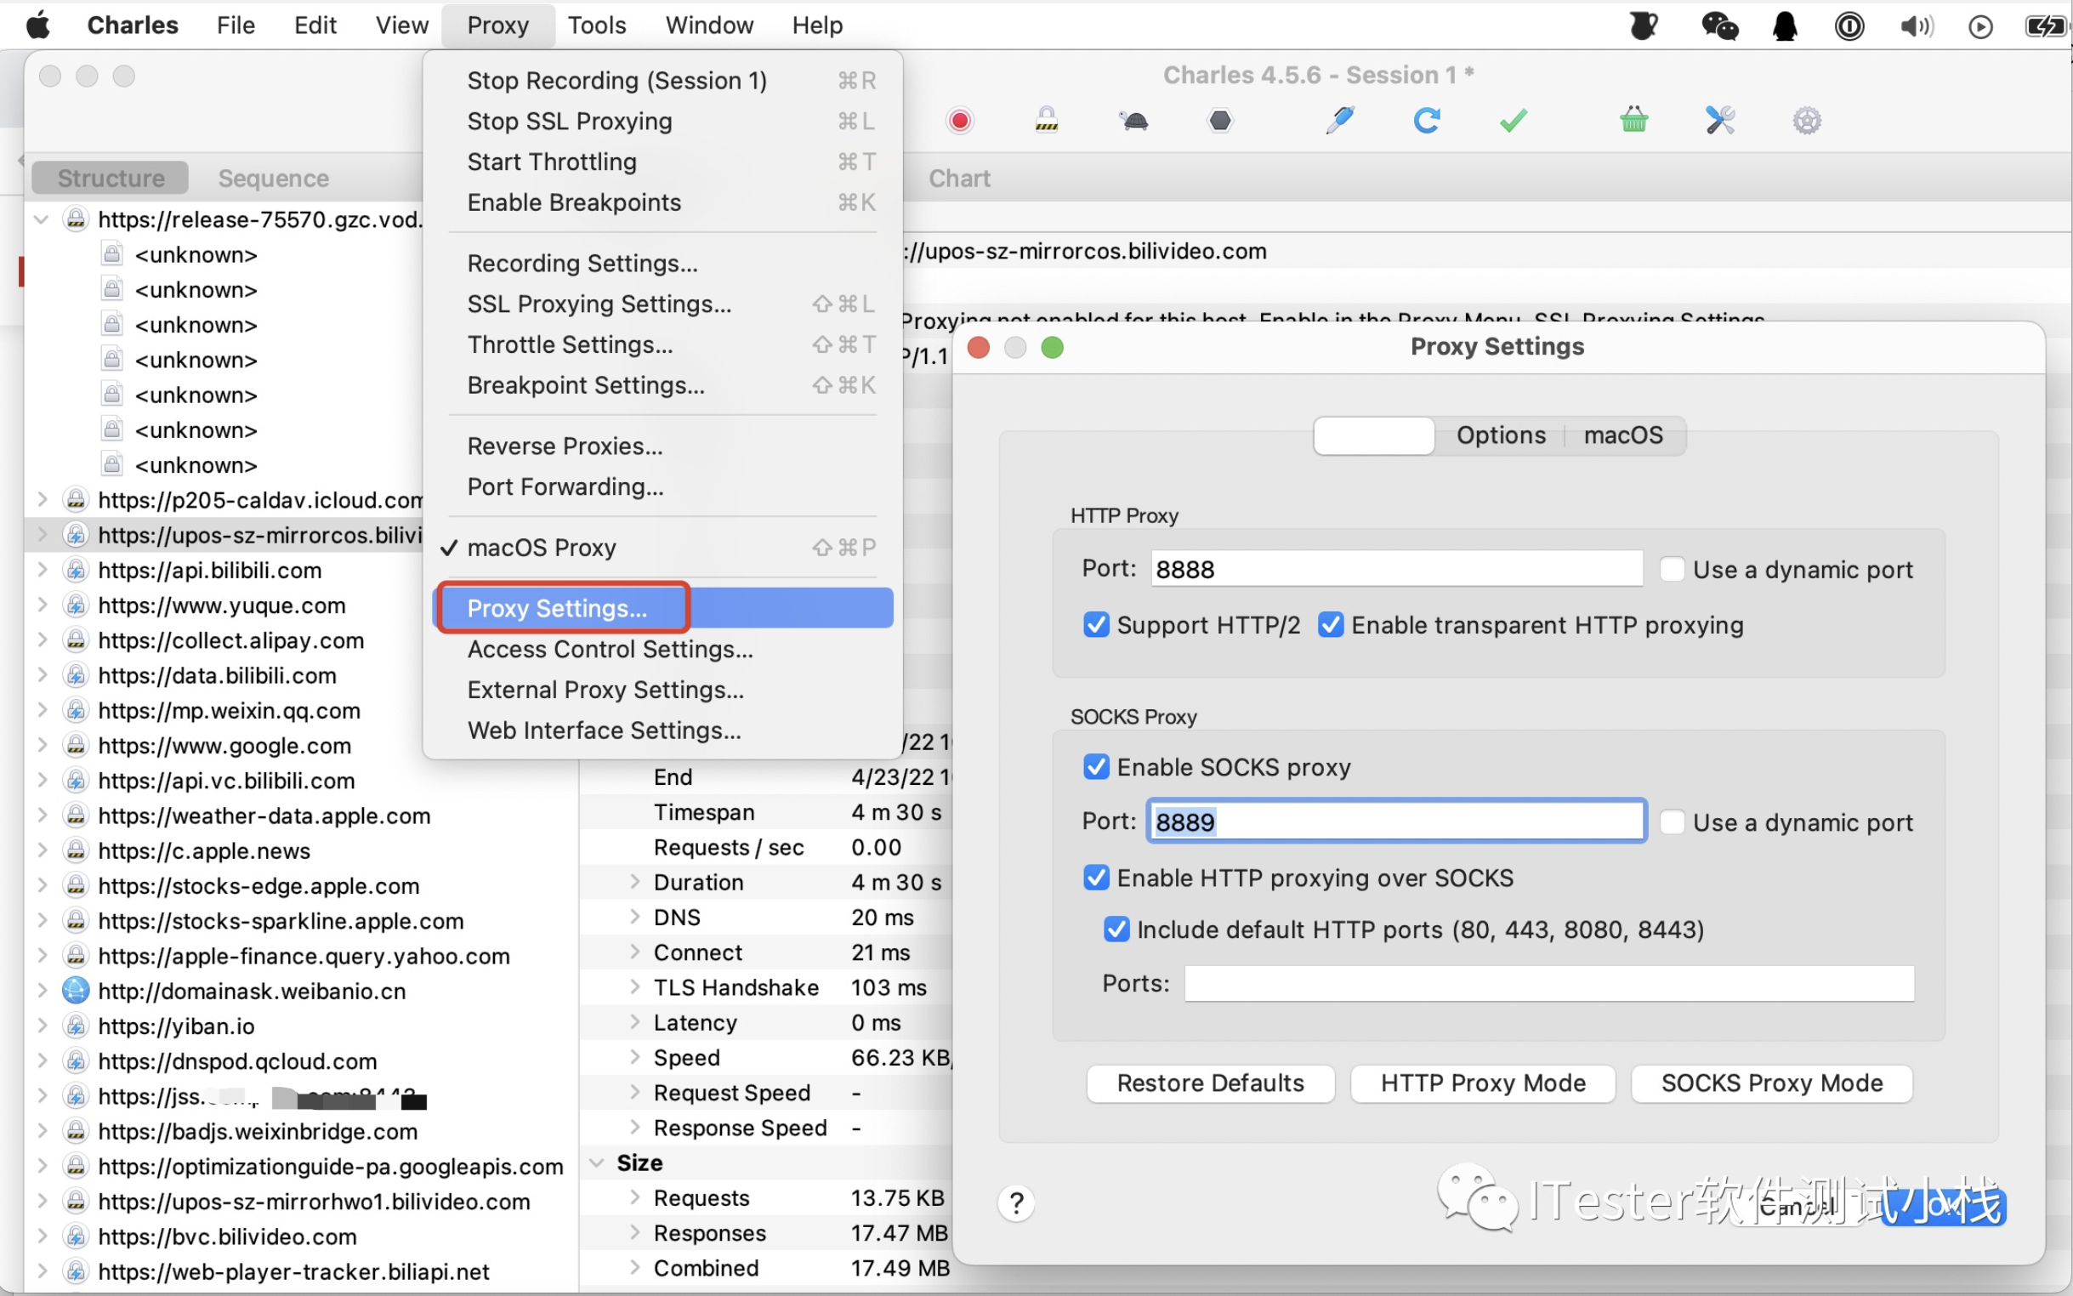Click the green basket purchase icon
The height and width of the screenshot is (1296, 2073).
1633,120
